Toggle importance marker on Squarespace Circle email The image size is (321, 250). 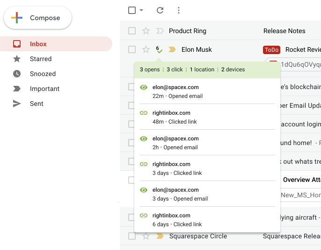tap(160, 236)
